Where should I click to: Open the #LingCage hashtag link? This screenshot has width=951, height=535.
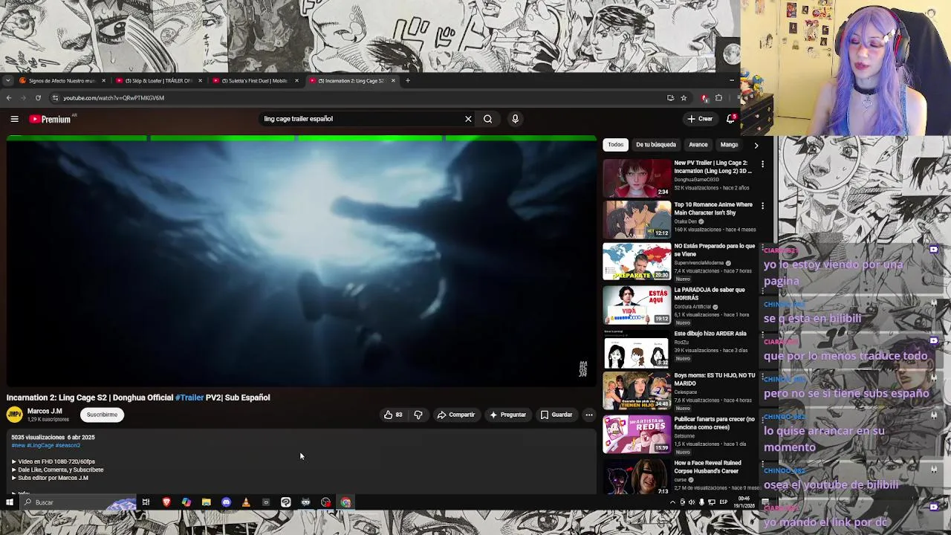tap(41, 445)
